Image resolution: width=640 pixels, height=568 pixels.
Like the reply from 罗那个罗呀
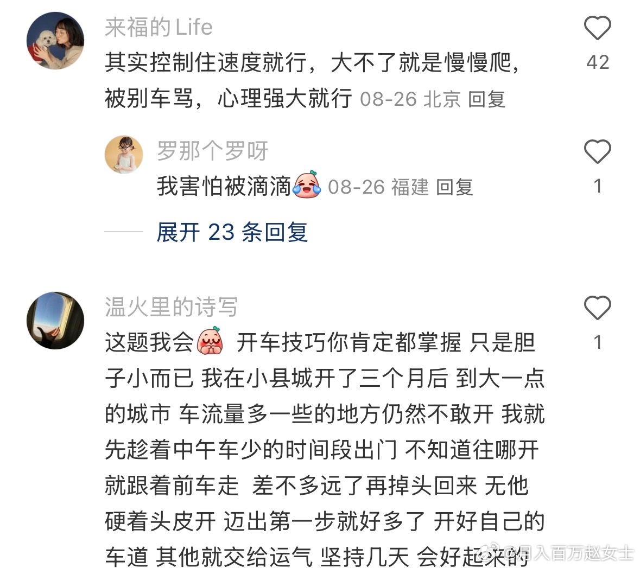tap(598, 151)
